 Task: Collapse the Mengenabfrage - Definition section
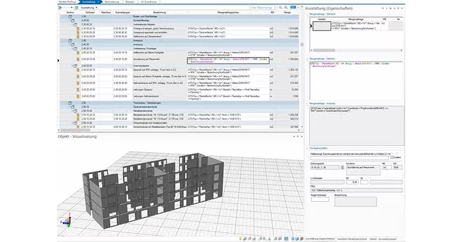coord(307,59)
